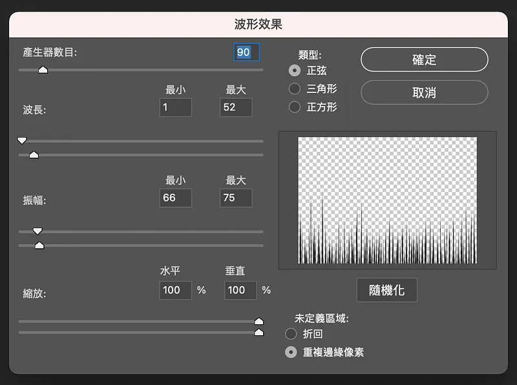
Task: Click the 類型 label
Action: tap(310, 55)
